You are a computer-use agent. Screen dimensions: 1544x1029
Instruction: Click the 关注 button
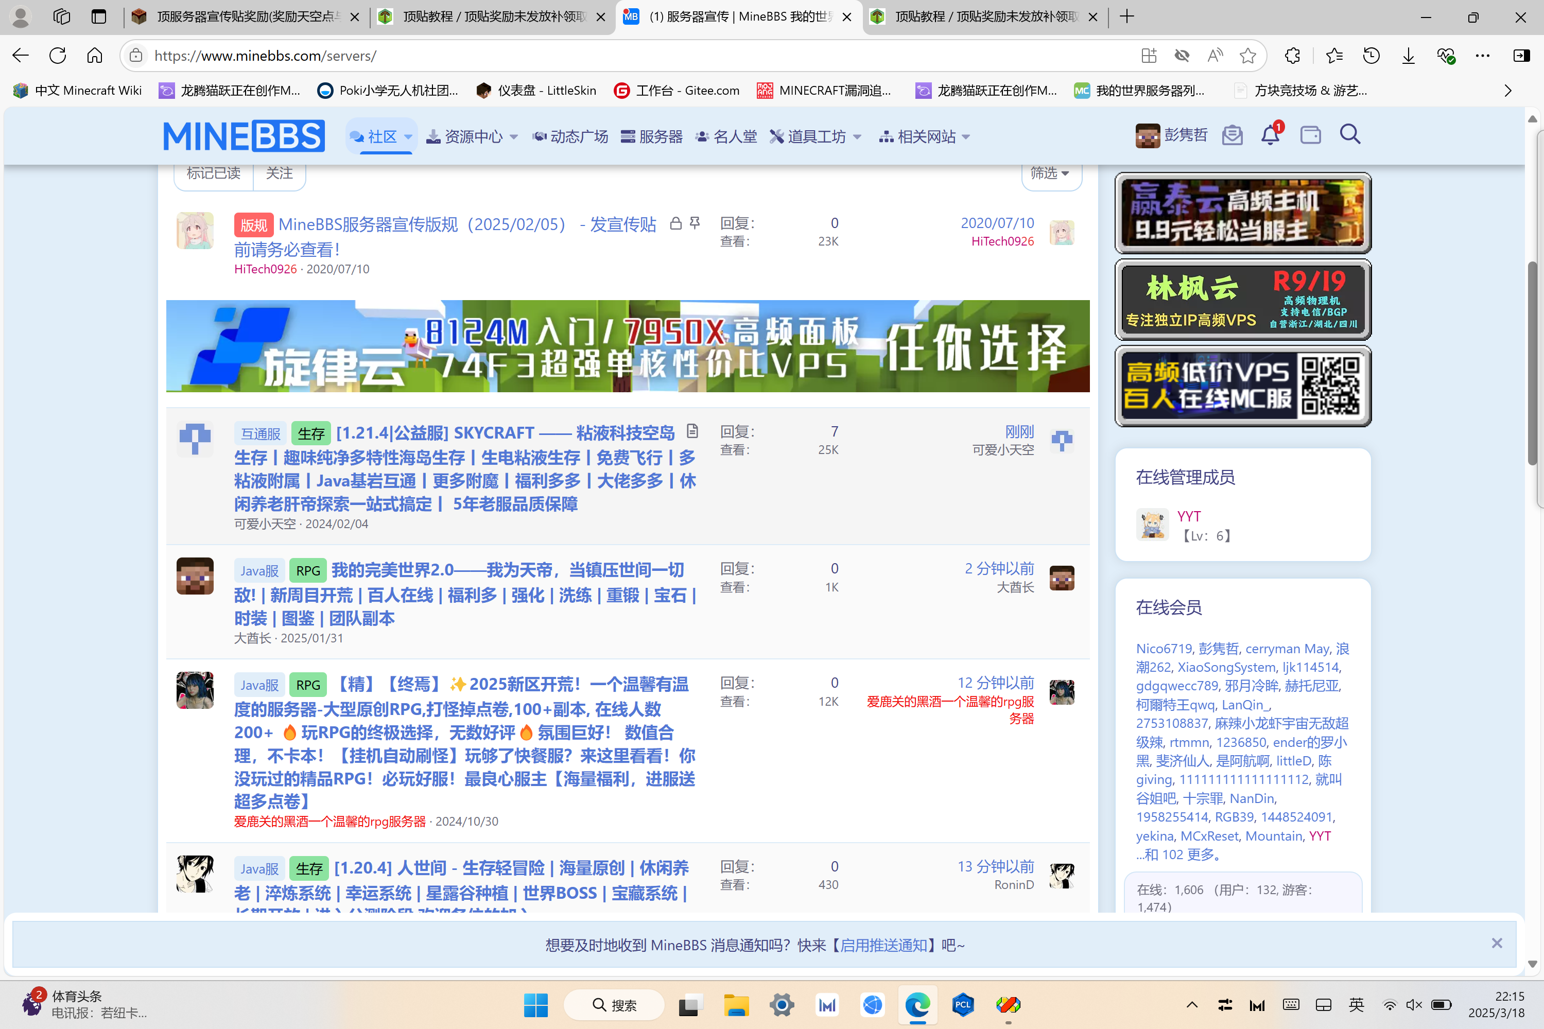click(279, 173)
